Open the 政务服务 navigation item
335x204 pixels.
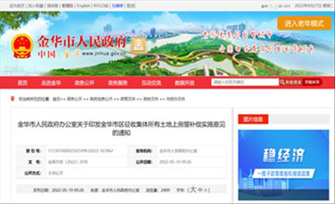point(118,83)
